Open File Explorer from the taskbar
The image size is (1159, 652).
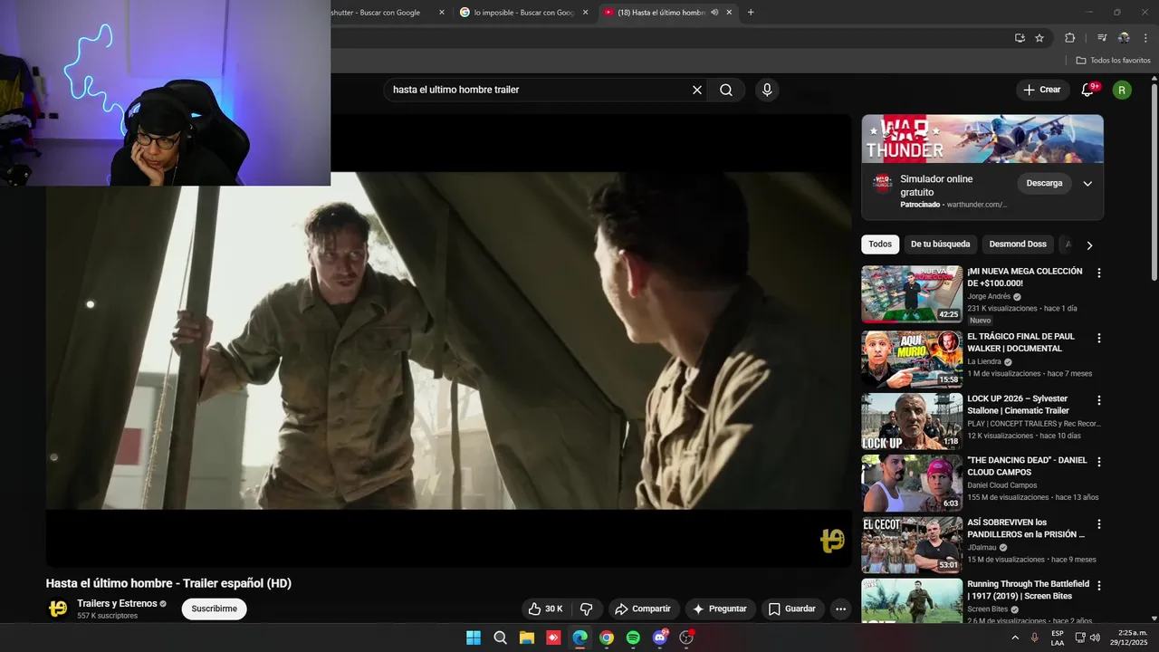526,638
